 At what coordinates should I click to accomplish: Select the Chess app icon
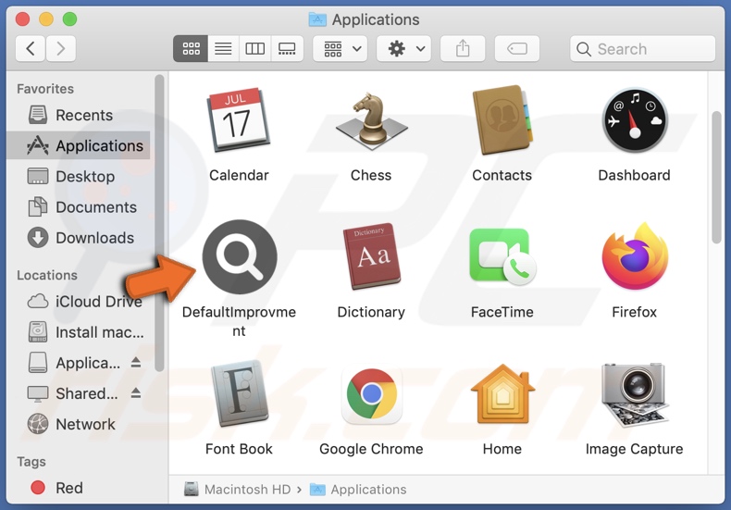coord(371,120)
